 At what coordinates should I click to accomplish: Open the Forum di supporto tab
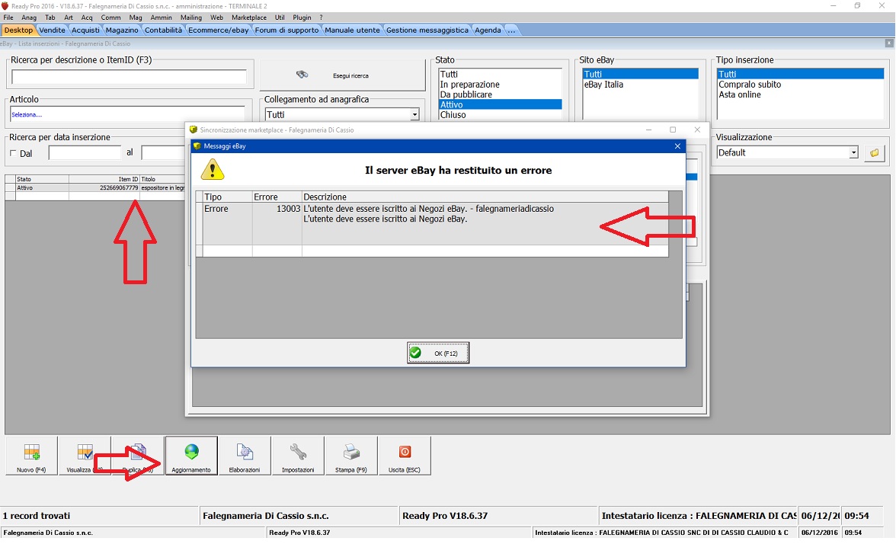point(286,30)
